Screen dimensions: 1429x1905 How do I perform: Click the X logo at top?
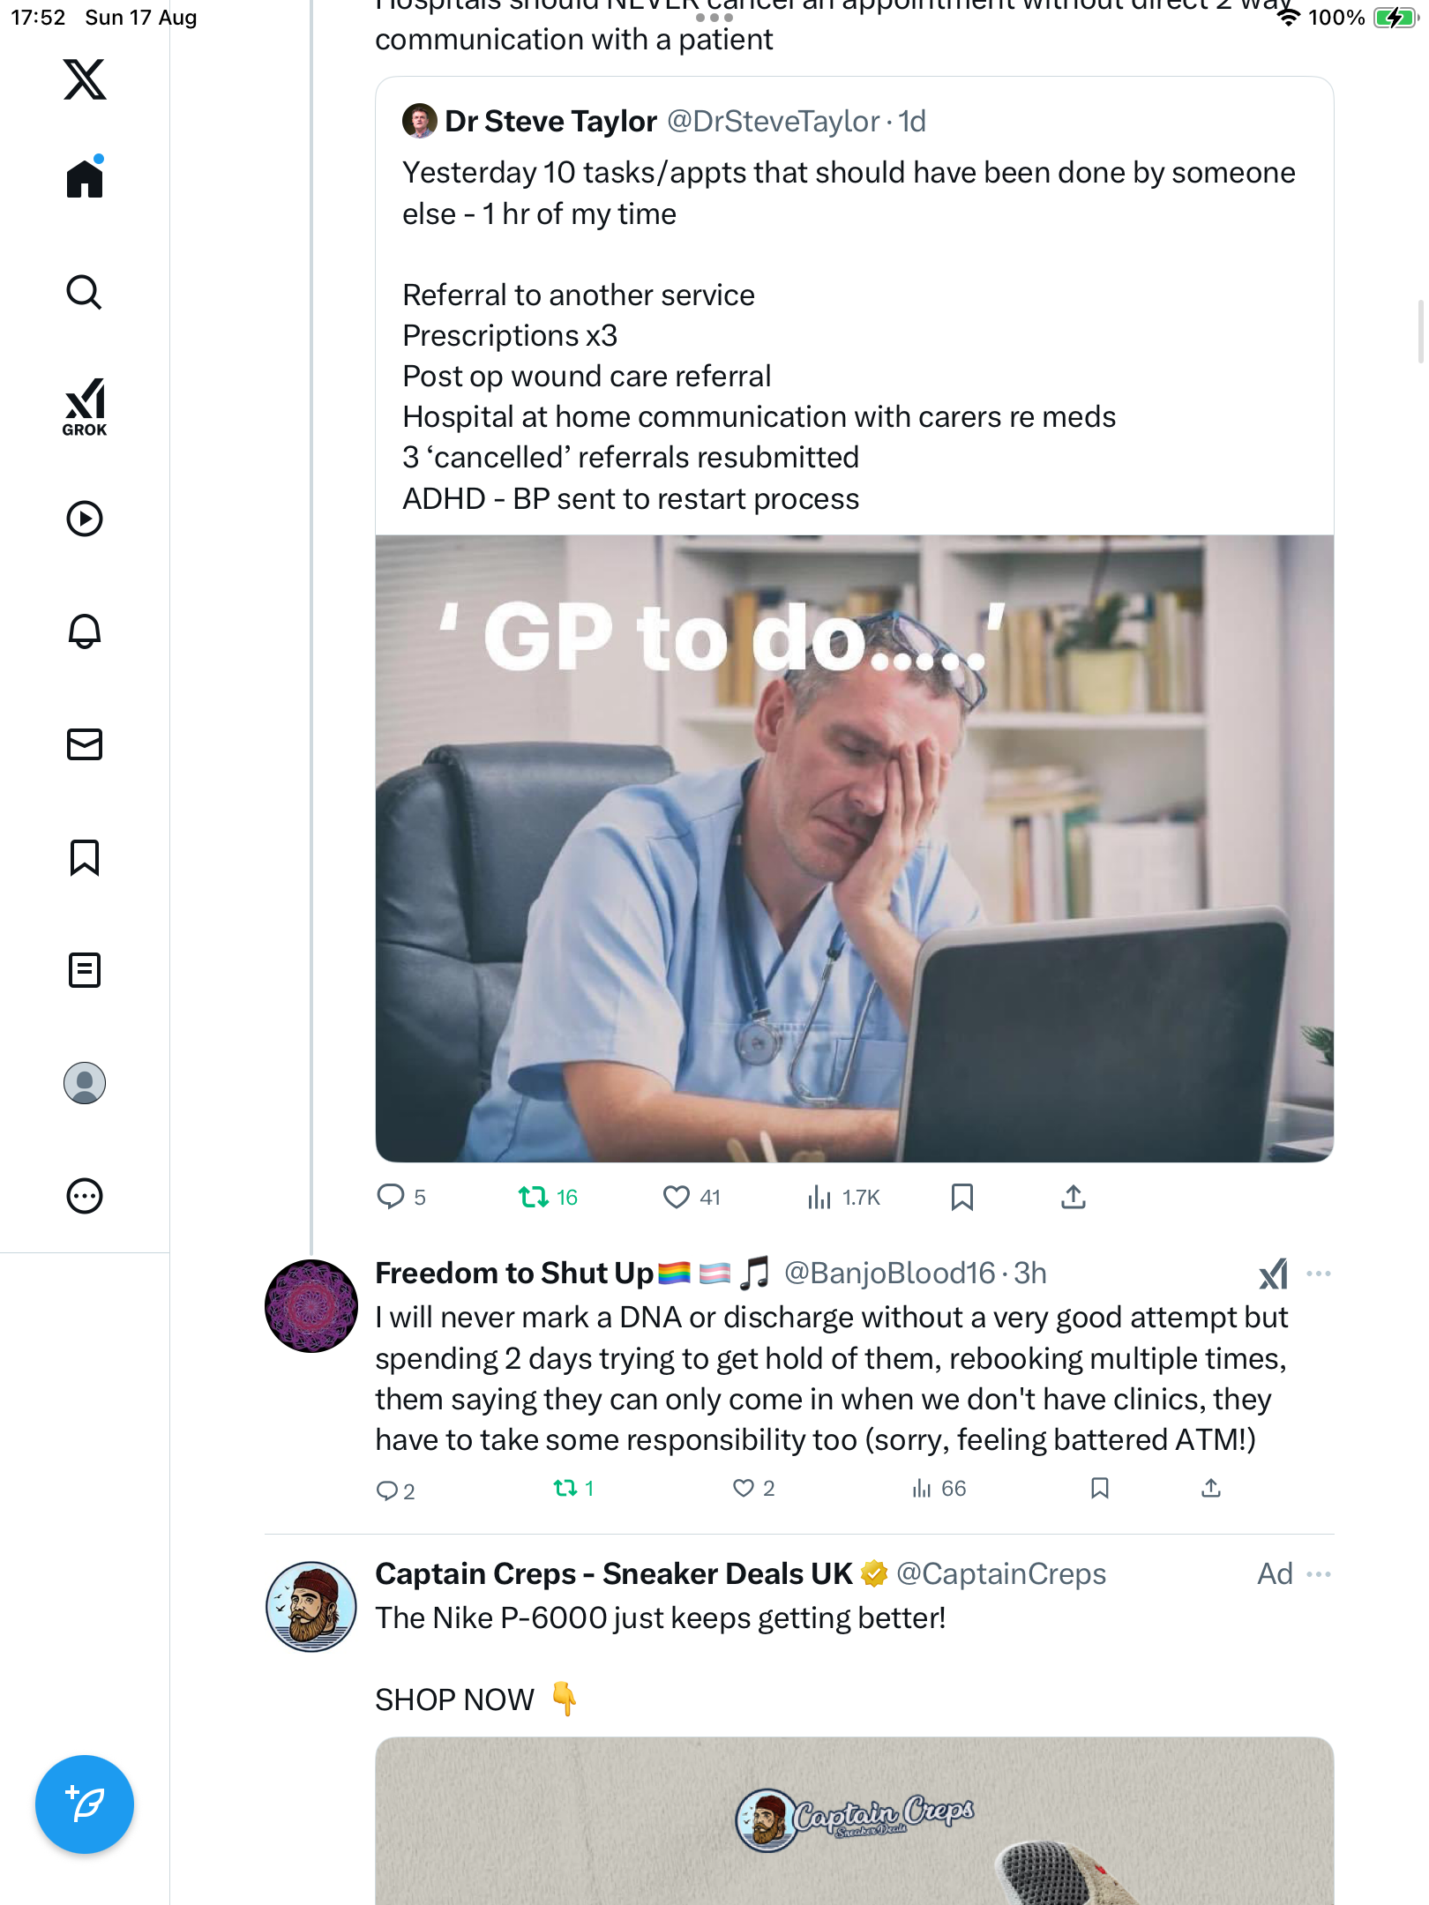[x=85, y=79]
